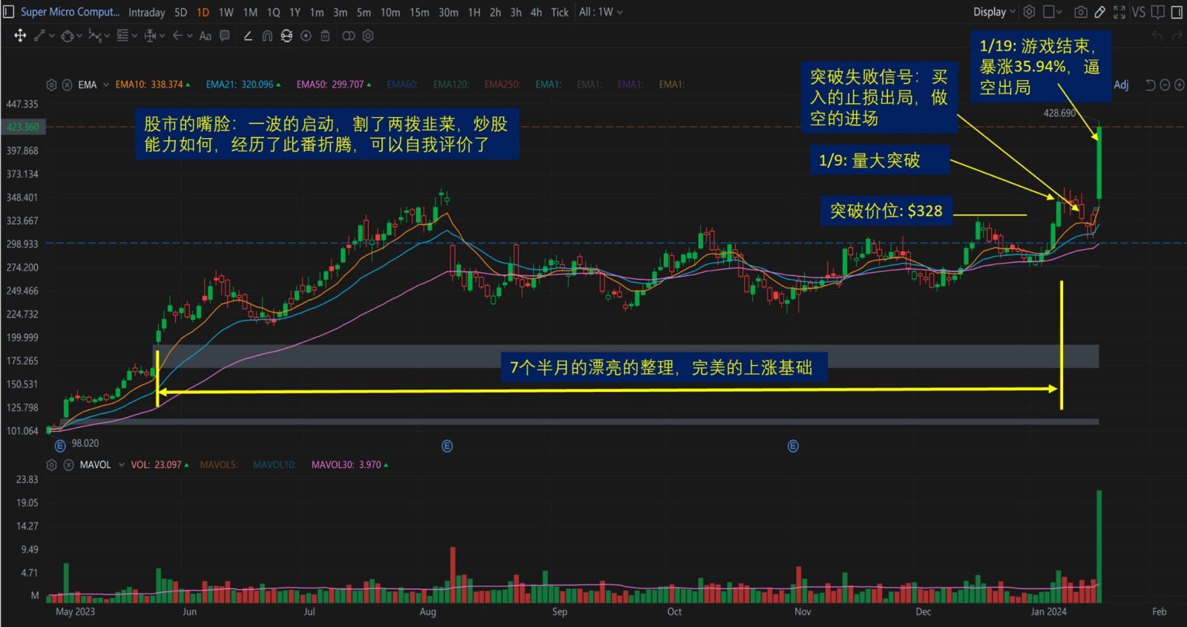
Task: Expand the MAVOL indicator dropdown
Action: click(122, 464)
